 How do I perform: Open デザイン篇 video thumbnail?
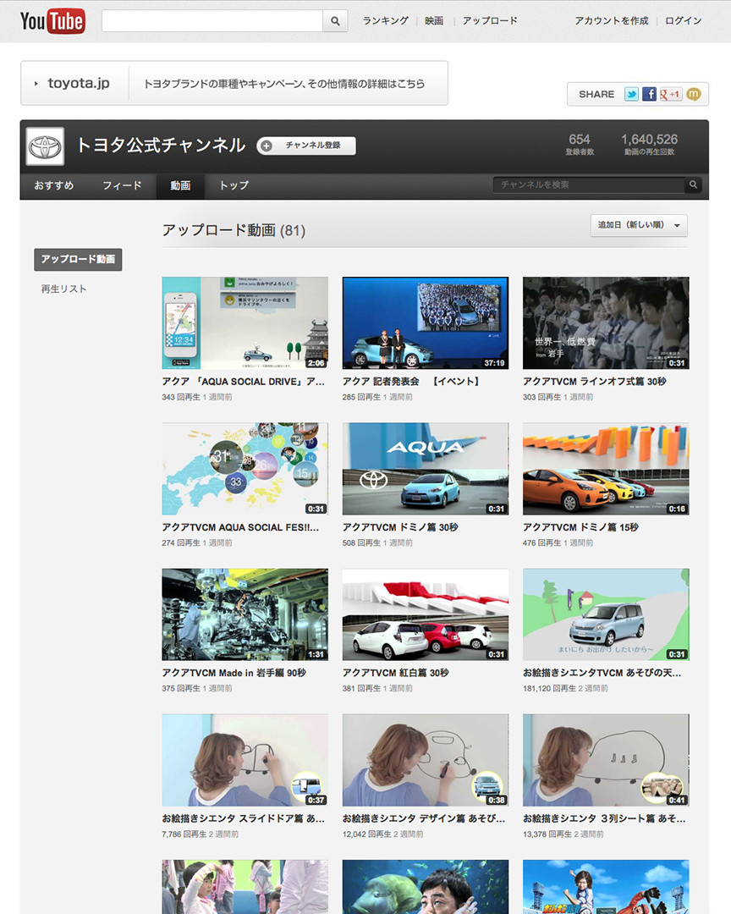(x=426, y=760)
